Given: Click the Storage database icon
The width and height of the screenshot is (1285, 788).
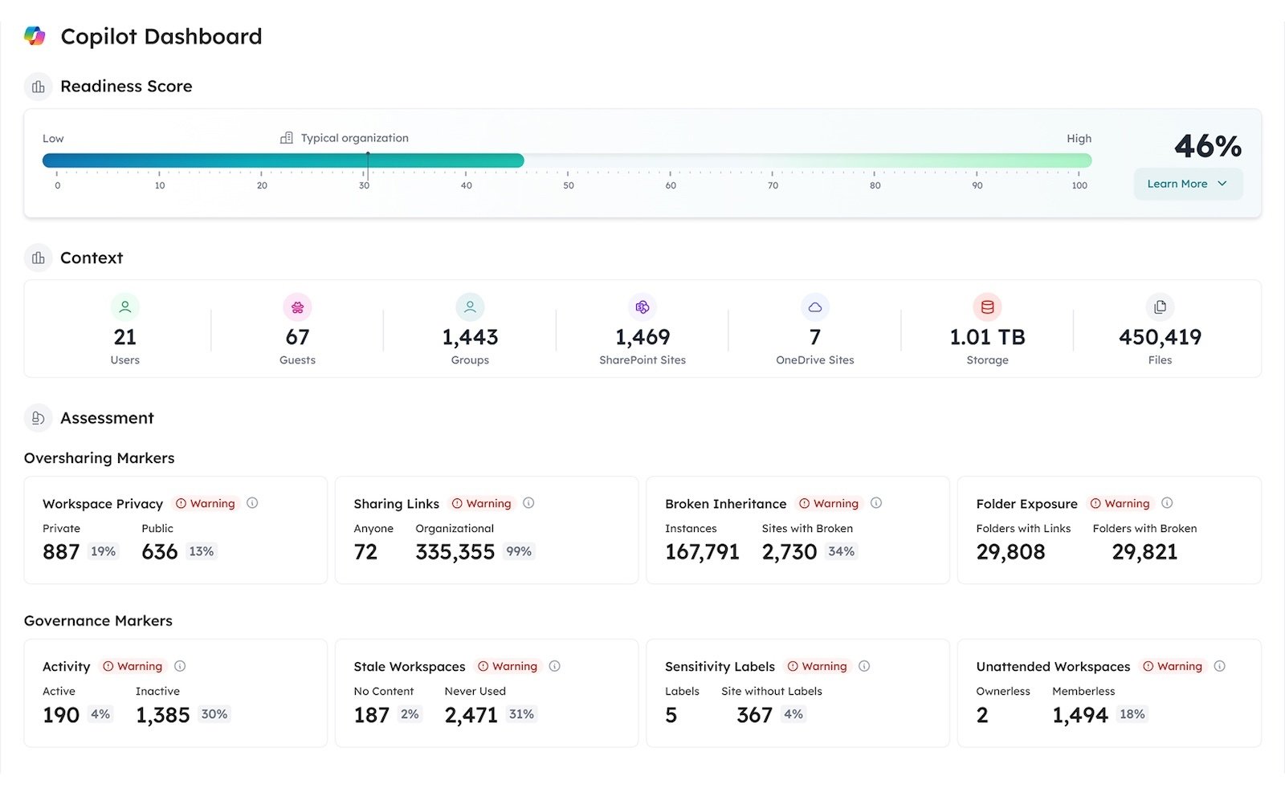Looking at the screenshot, I should tap(987, 307).
